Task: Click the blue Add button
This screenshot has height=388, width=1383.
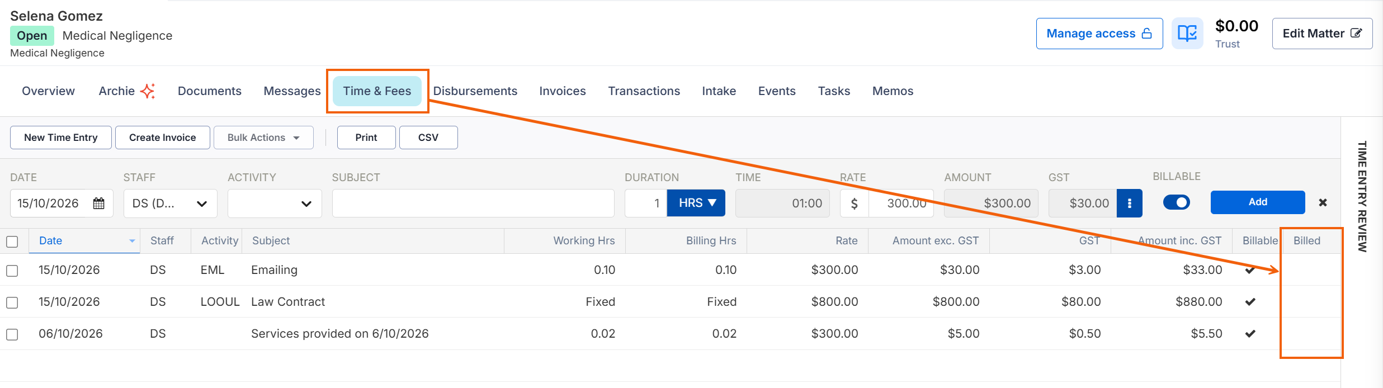Action: (x=1258, y=202)
